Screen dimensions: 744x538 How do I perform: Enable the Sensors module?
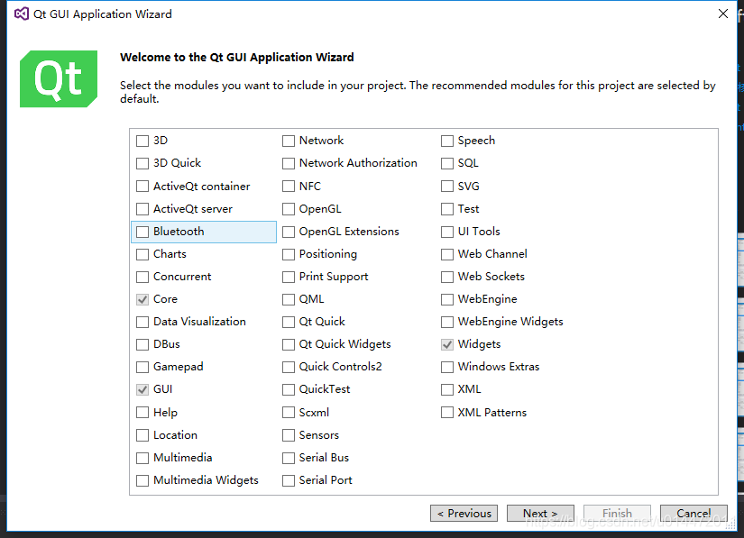pos(289,435)
